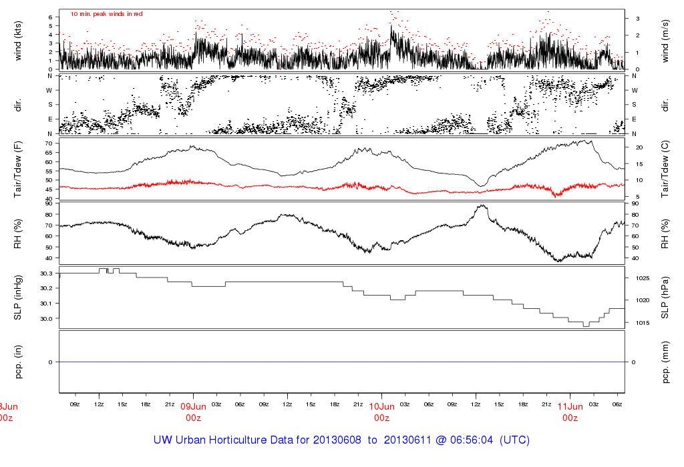Click the "Tair/Tdew (F)" axis label
684x467 pixels.
18,169
